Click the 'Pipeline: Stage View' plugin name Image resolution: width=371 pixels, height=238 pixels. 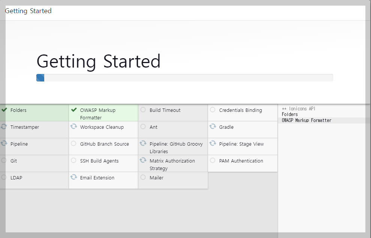tap(241, 144)
